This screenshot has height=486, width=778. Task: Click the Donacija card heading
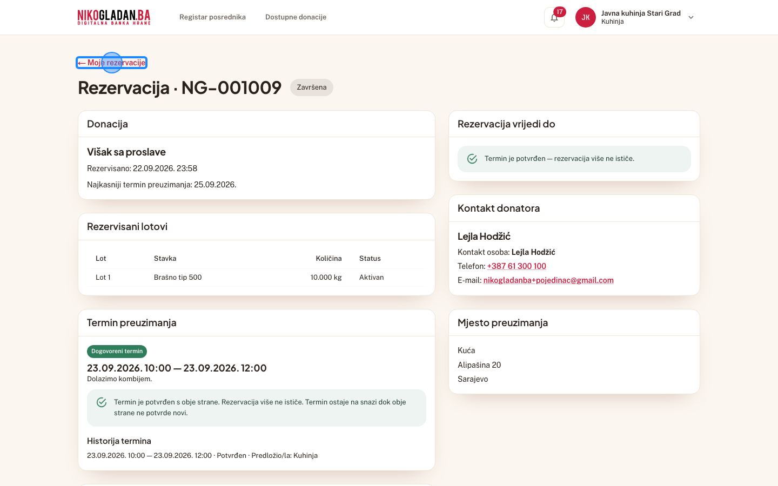coord(108,124)
